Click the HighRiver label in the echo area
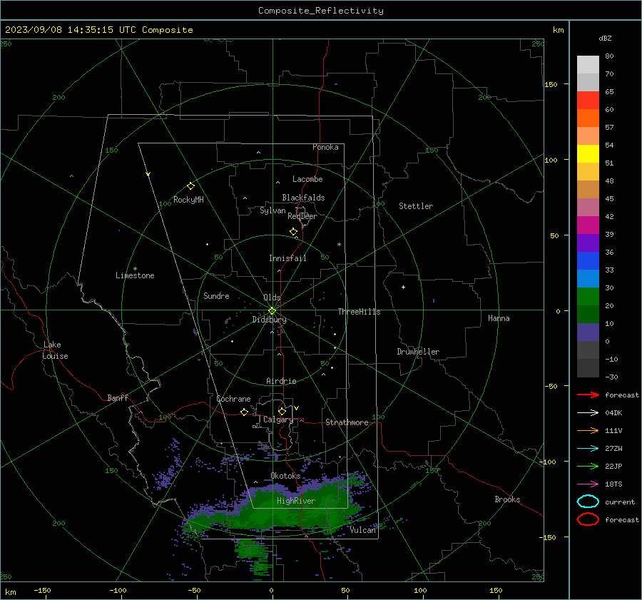 click(x=296, y=501)
